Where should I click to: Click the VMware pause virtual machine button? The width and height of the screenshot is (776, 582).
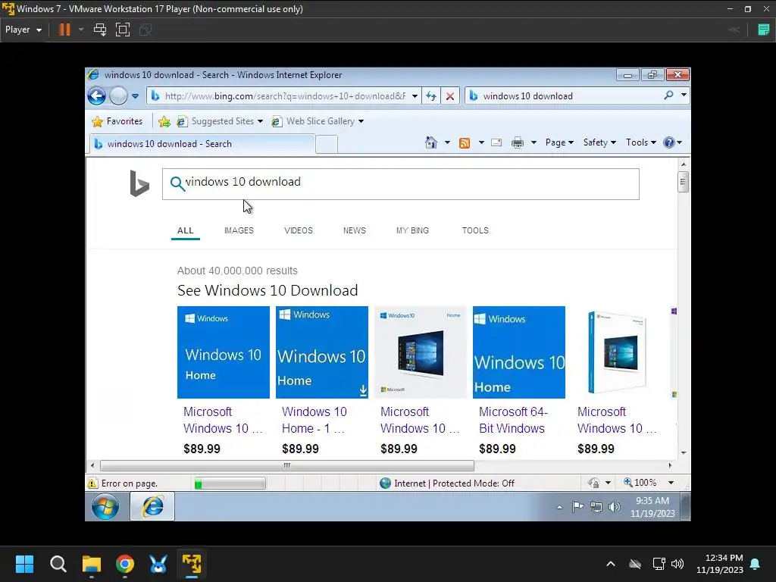[64, 30]
